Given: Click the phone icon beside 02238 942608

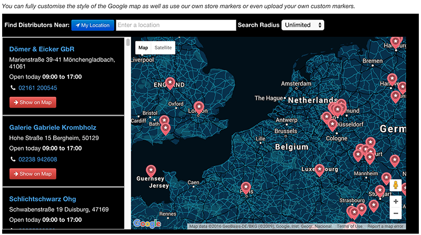Looking at the screenshot, I should [x=13, y=159].
